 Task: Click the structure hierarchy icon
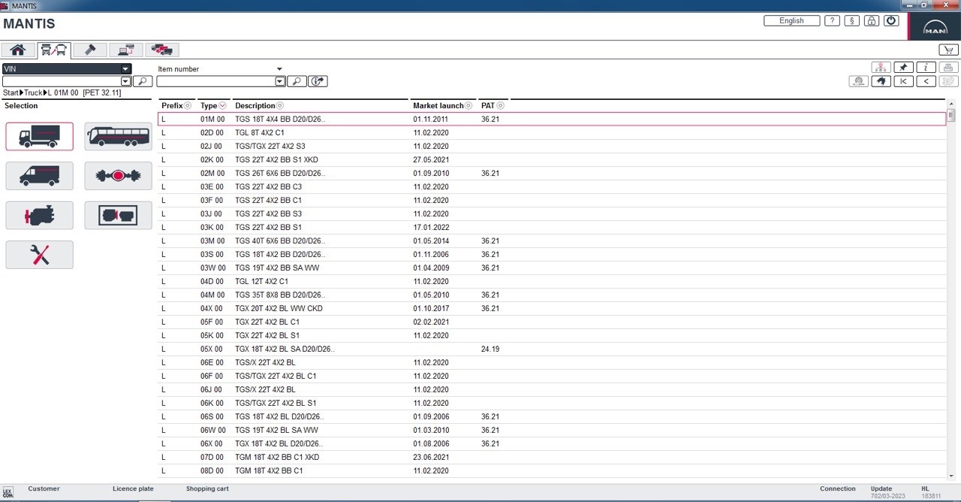tap(881, 68)
